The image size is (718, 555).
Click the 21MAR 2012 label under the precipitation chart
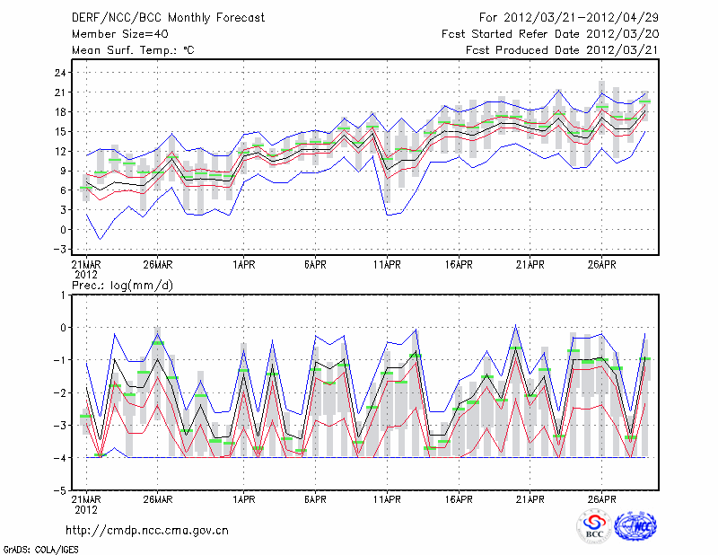(85, 504)
